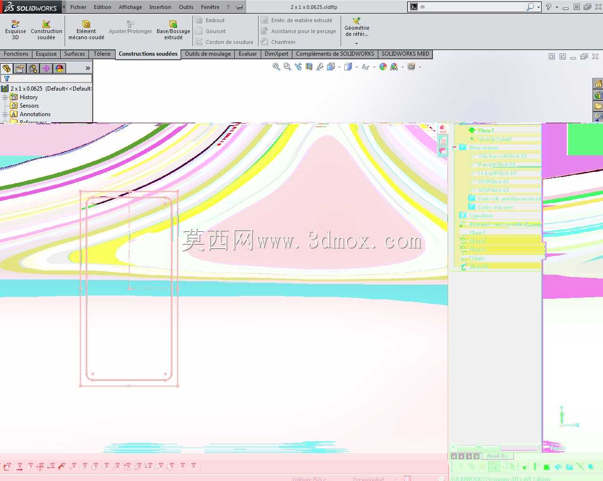Expand the manager pane tabs chevron
The width and height of the screenshot is (603, 481).
tap(88, 68)
